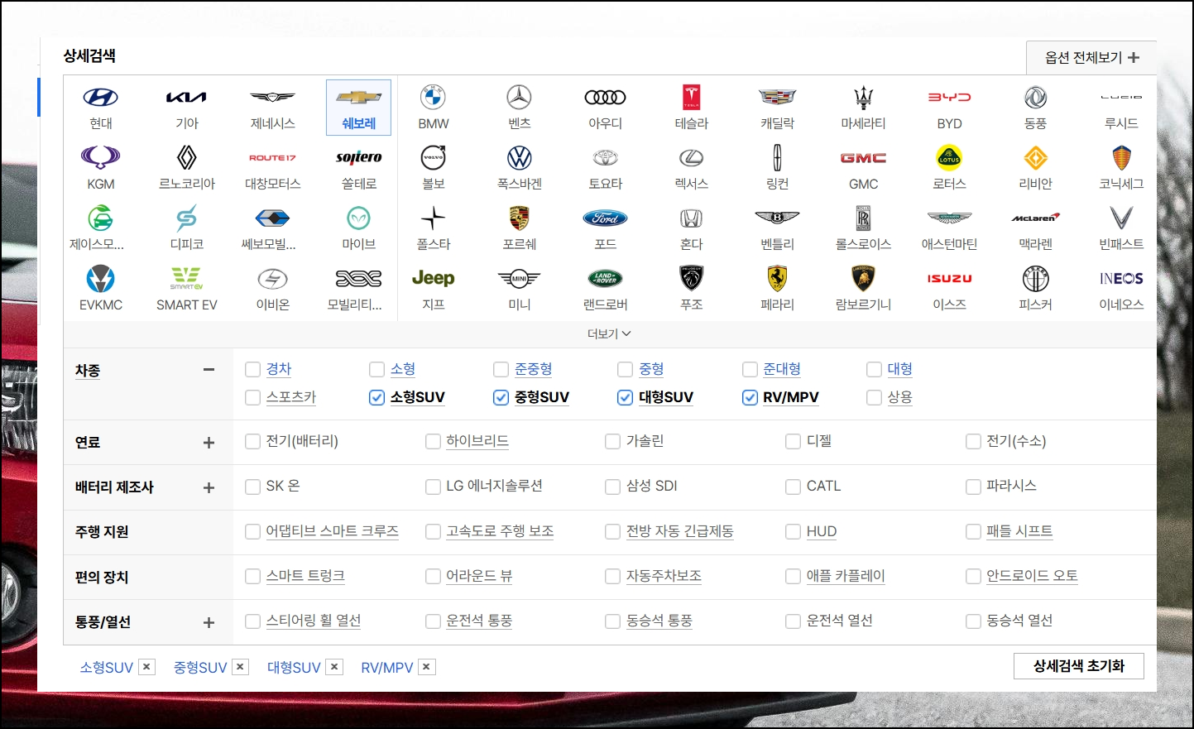This screenshot has height=729, width=1194.
Task: Remove the 소형SUV filter tag
Action: 146,667
